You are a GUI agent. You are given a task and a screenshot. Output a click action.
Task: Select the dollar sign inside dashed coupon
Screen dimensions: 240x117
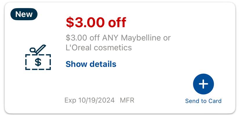tap(38, 62)
